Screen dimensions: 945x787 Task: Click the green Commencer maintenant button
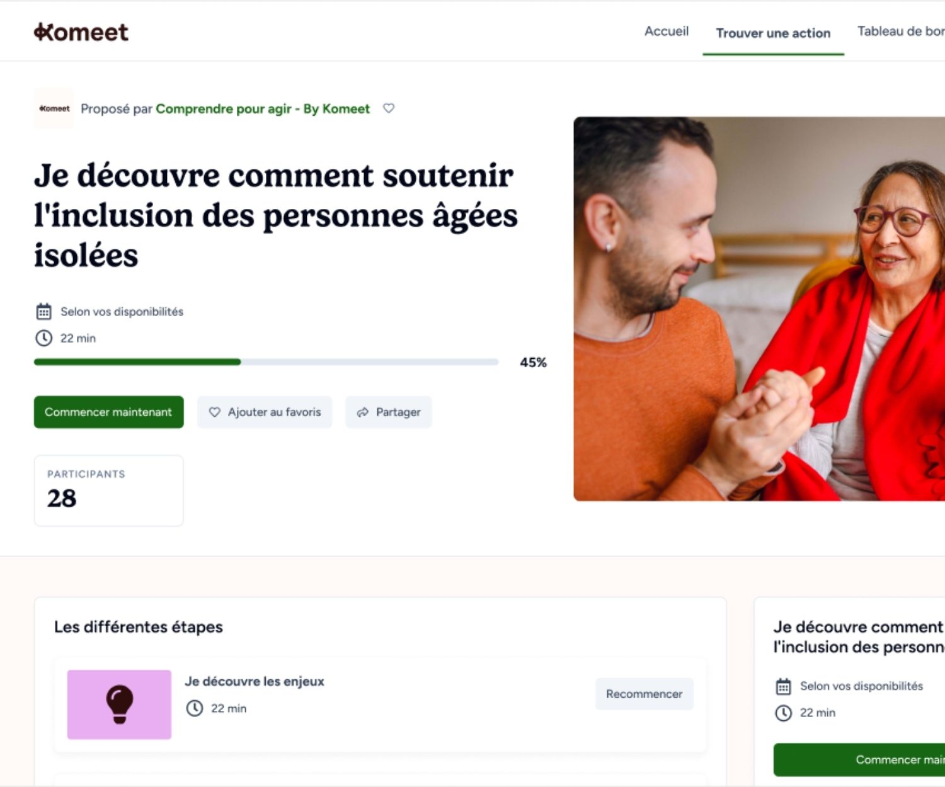coord(108,412)
